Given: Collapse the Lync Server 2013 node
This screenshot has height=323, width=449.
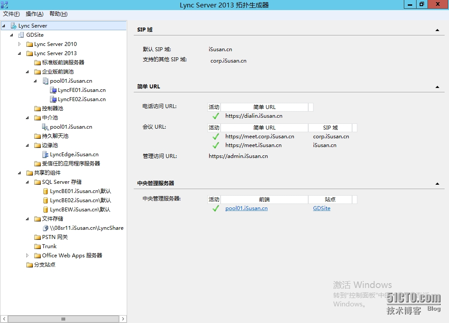Looking at the screenshot, I should pos(19,53).
